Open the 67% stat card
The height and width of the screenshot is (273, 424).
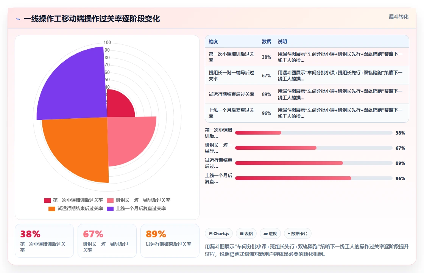click(x=107, y=241)
